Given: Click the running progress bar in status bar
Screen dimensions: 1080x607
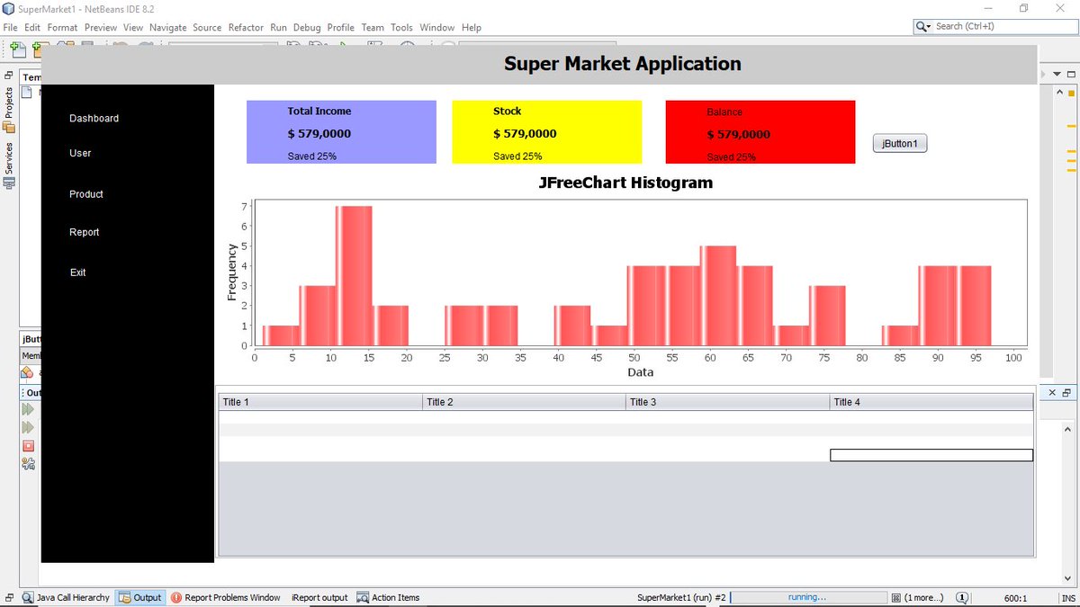Looking at the screenshot, I should (x=807, y=597).
